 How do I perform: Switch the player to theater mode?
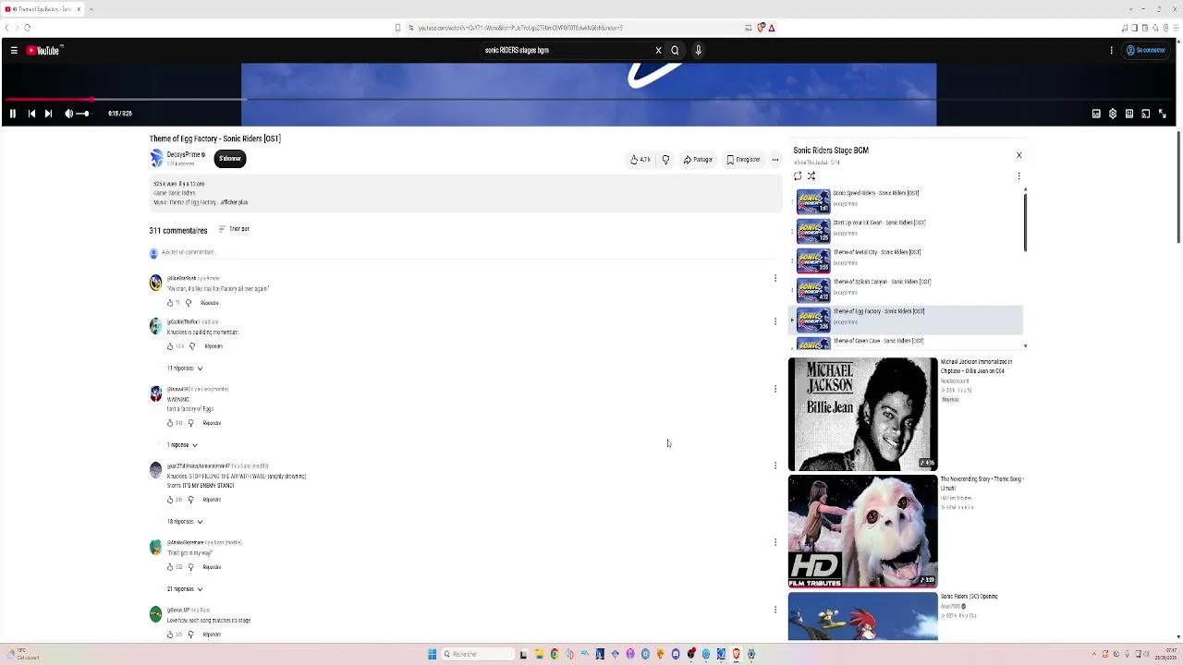click(1129, 114)
